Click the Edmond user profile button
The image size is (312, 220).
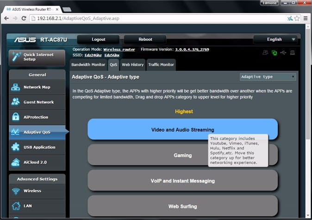click(x=269, y=3)
